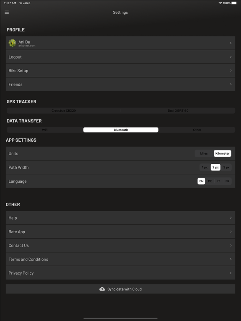Tap the battery indicator icon
This screenshot has height=321, width=241.
pyautogui.click(x=234, y=3)
